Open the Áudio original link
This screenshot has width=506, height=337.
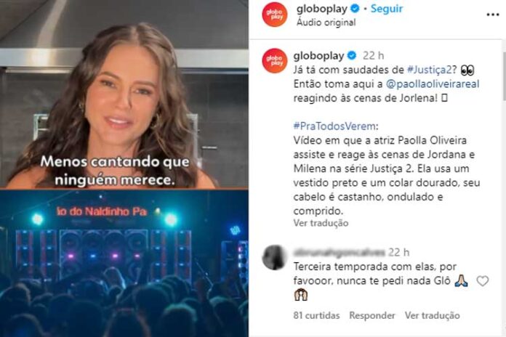(326, 23)
